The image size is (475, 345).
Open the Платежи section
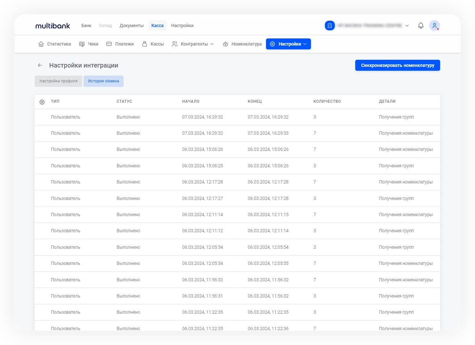click(x=125, y=44)
